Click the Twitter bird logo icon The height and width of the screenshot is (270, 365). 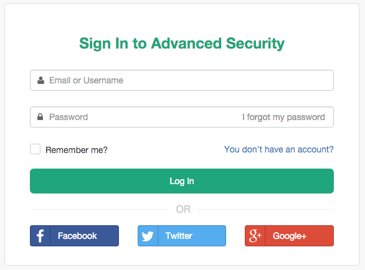pyautogui.click(x=148, y=236)
